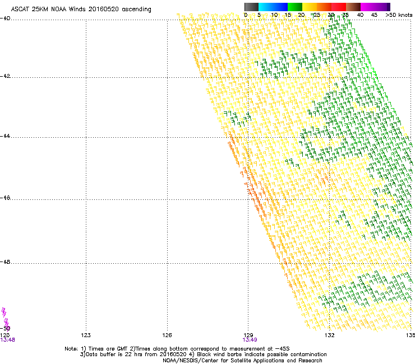Select the gray 0-5 knots color segment
415x364 pixels.
pyautogui.click(x=251, y=7)
